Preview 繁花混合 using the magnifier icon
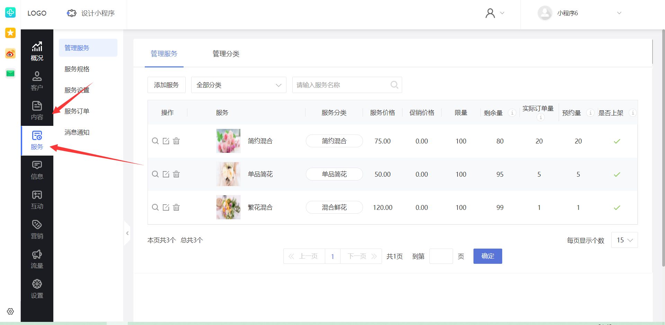 [x=155, y=207]
